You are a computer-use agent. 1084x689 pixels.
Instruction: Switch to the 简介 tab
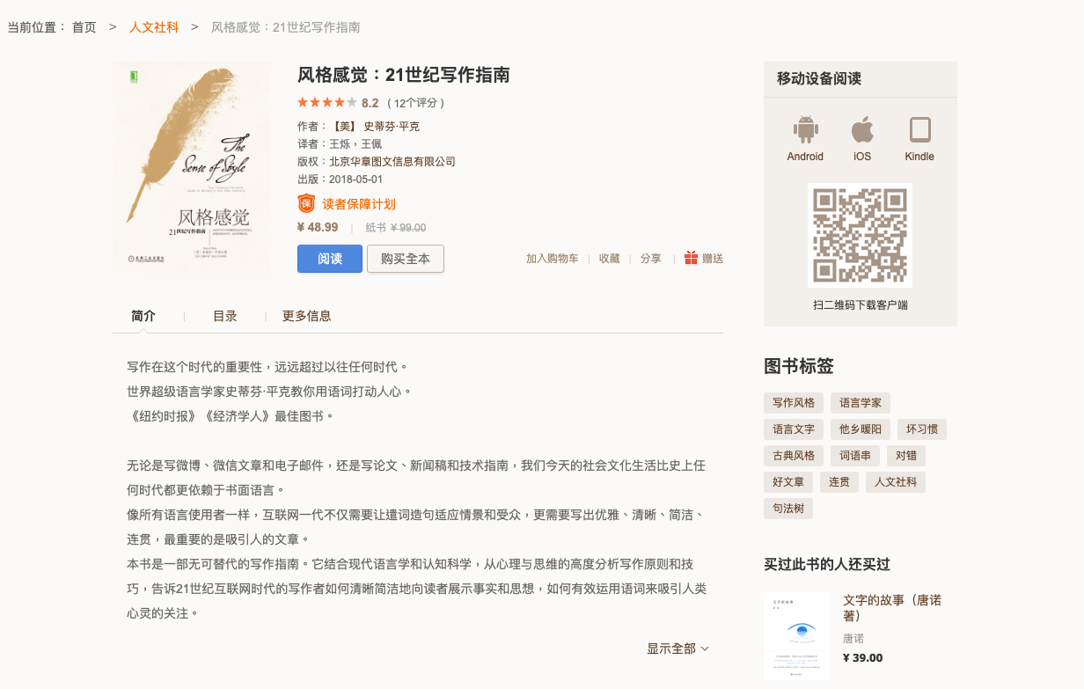(143, 316)
